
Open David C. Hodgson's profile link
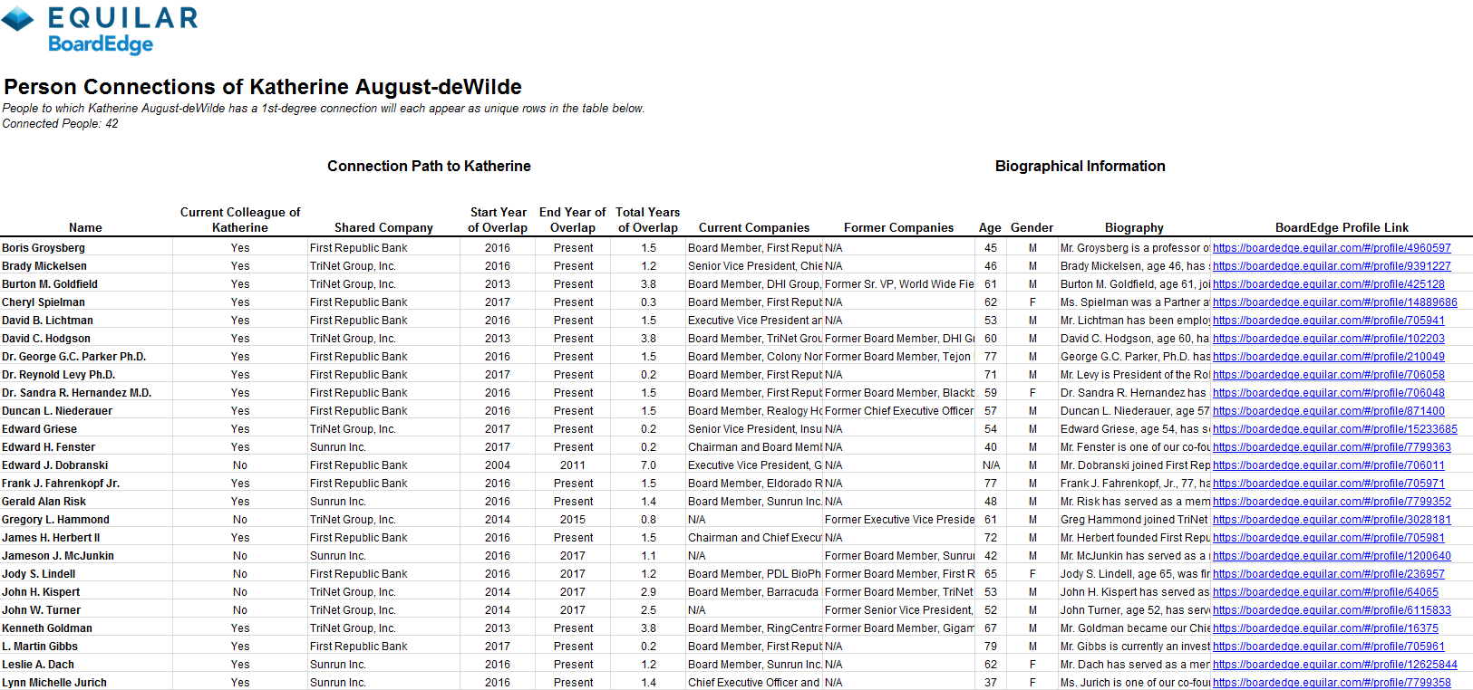[1329, 339]
